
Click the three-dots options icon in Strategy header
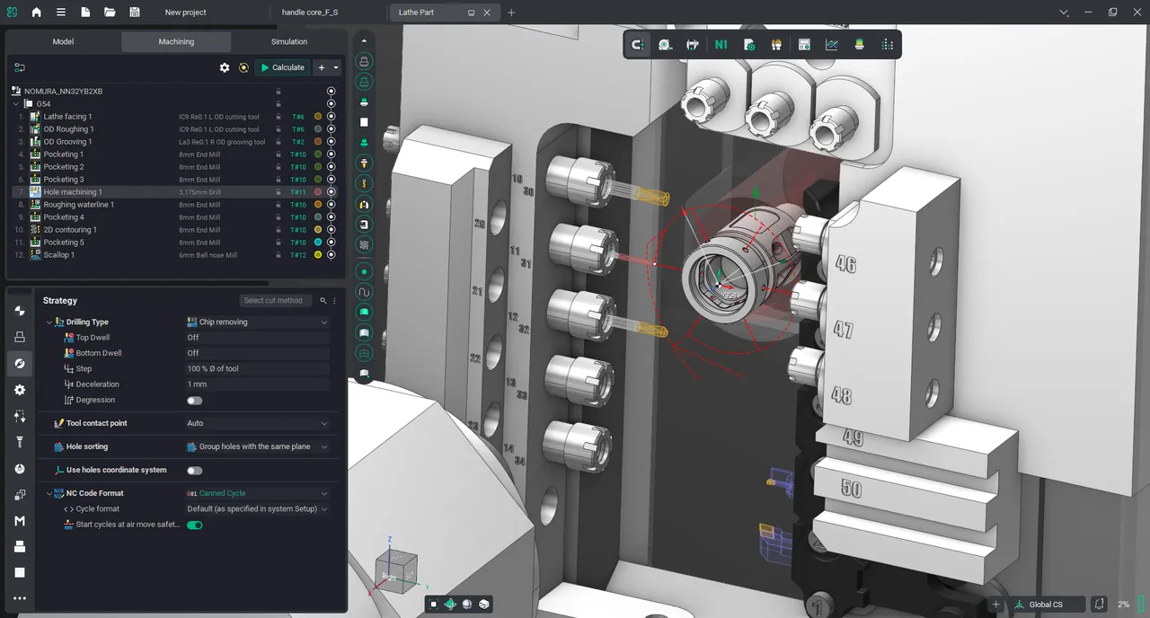[335, 300]
